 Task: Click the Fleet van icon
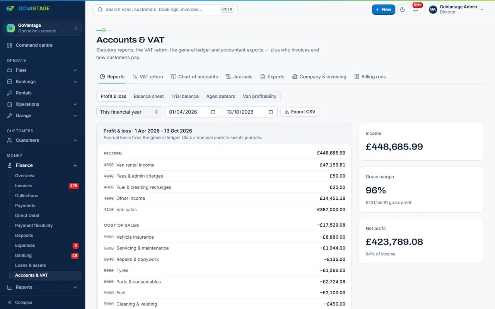point(10,70)
